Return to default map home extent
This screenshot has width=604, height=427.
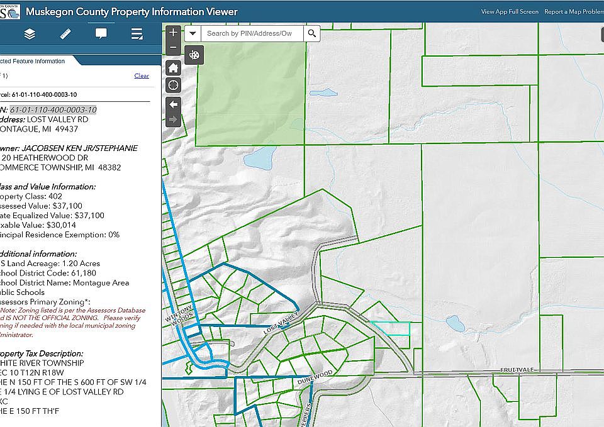point(173,68)
